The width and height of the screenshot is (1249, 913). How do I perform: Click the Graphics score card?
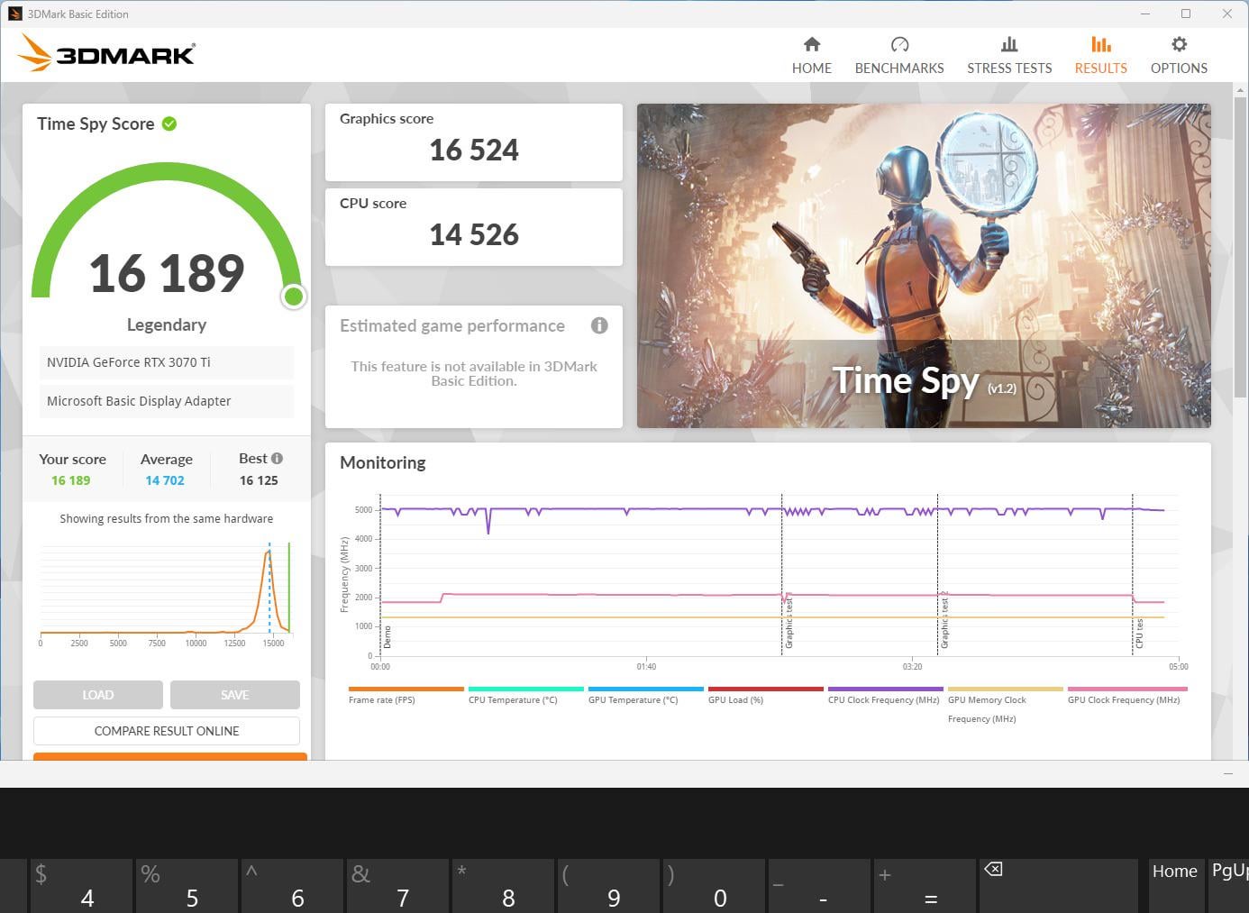474,142
